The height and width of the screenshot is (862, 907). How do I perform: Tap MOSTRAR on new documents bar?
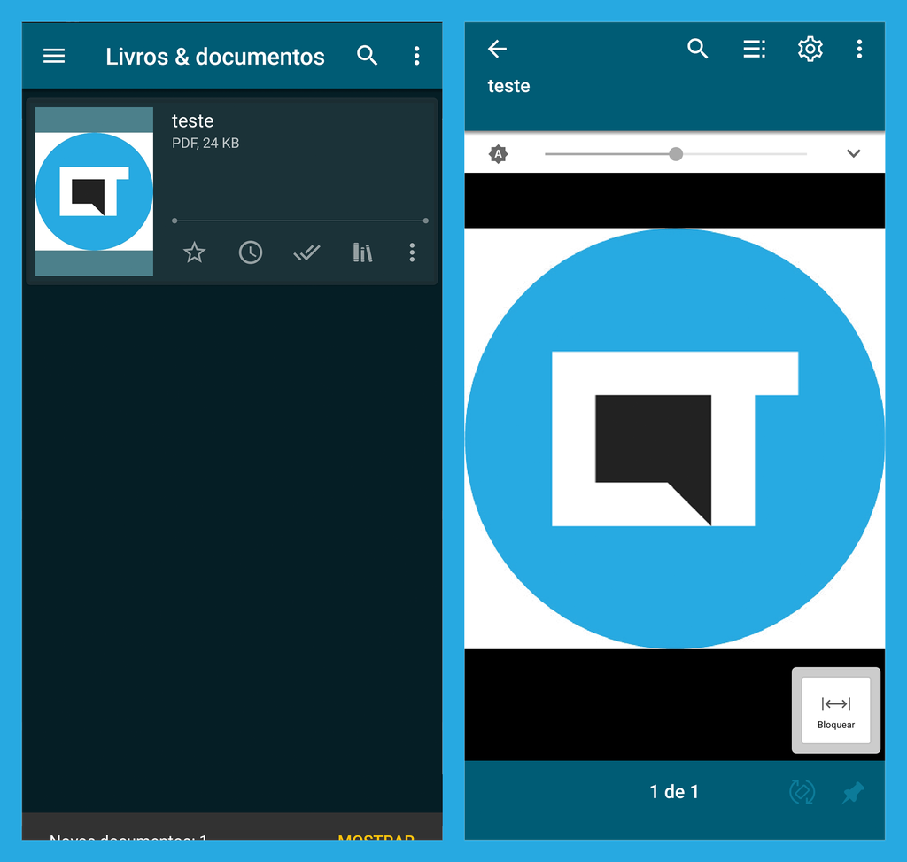(376, 837)
